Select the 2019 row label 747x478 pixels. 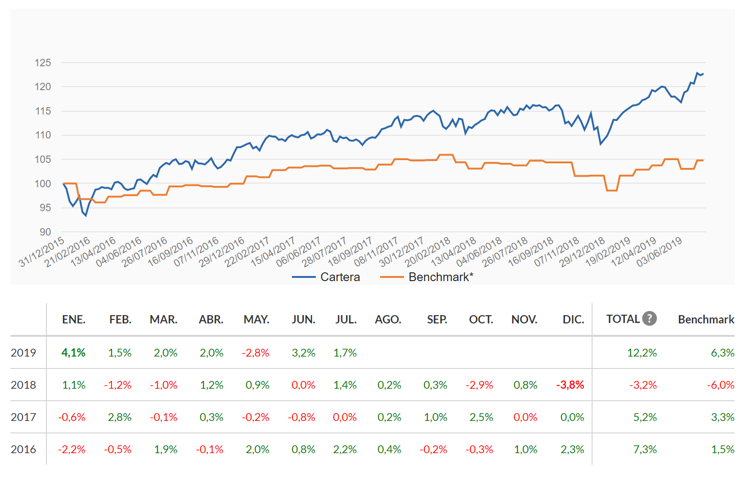pyautogui.click(x=23, y=353)
